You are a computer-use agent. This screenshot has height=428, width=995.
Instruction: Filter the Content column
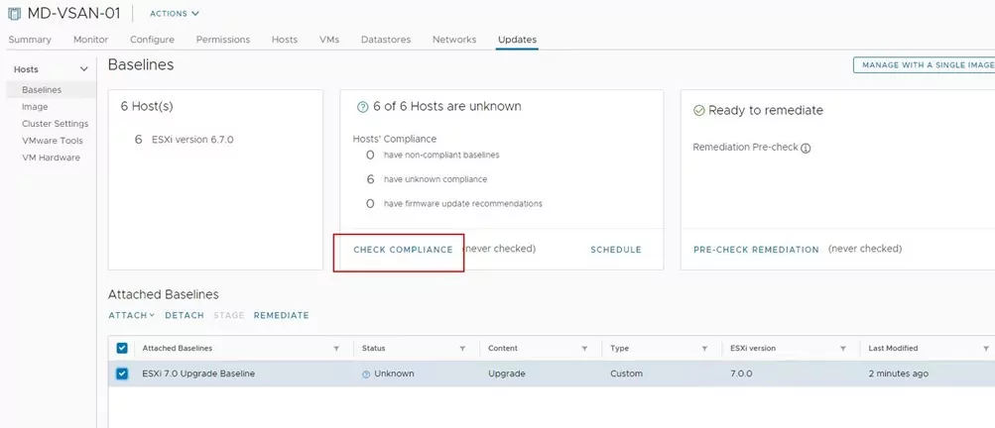pyautogui.click(x=583, y=349)
